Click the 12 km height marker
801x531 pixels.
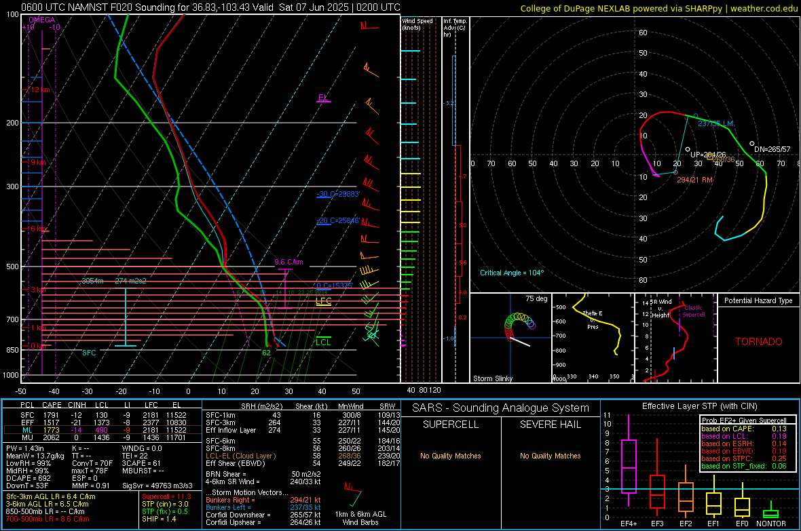(40, 90)
